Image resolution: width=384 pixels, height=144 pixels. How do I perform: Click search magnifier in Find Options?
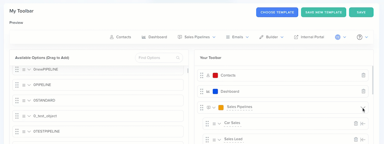[178, 58]
